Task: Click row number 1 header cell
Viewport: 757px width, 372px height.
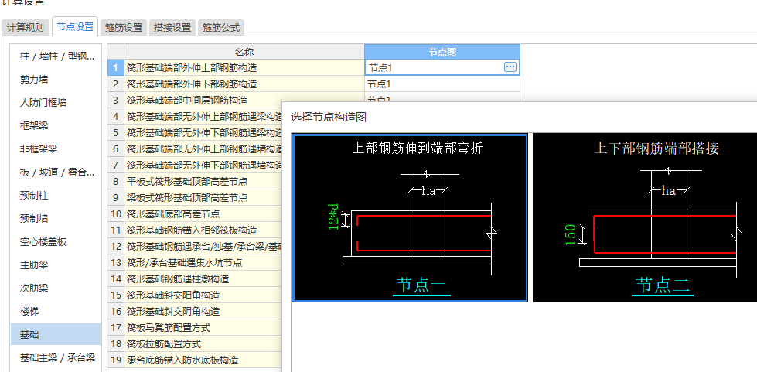Action: click(115, 67)
